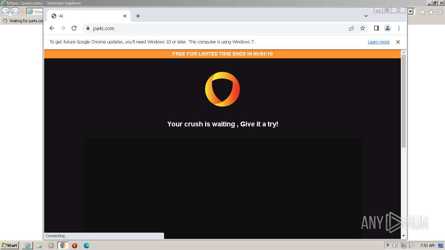Add a new Chrome tab
445x250 pixels.
[138, 16]
